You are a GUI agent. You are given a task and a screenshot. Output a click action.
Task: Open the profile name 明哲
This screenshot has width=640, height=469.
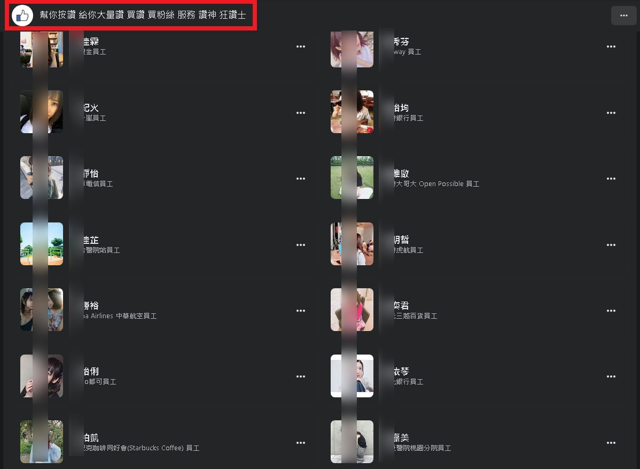[x=401, y=240]
